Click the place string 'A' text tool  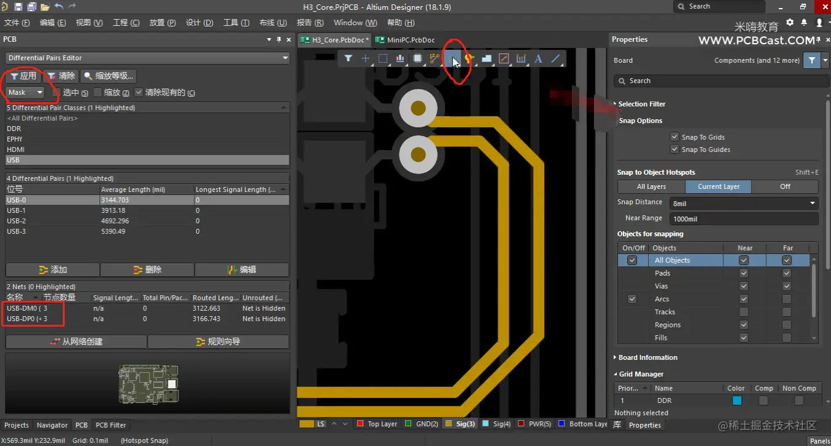coord(538,59)
